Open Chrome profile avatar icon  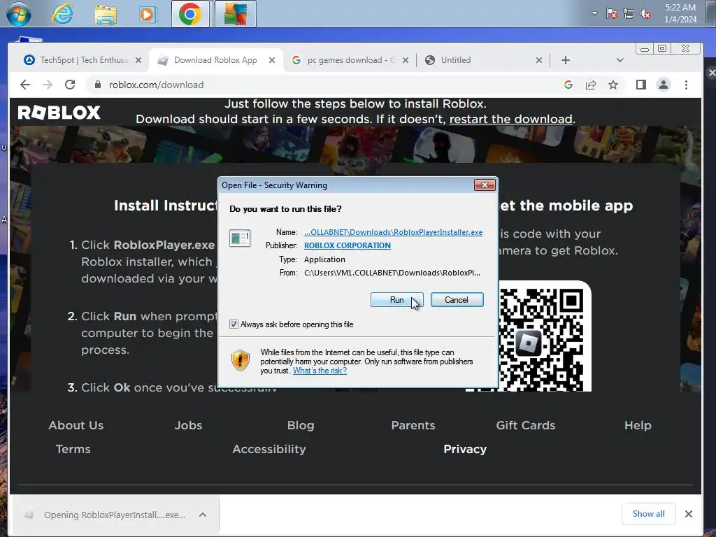pos(663,85)
